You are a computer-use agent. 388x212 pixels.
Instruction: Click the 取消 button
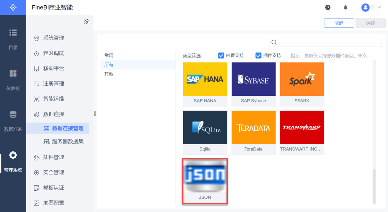(339, 23)
